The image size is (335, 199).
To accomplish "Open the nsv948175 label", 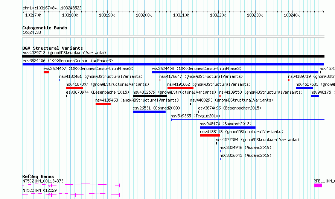I will [323, 92].
